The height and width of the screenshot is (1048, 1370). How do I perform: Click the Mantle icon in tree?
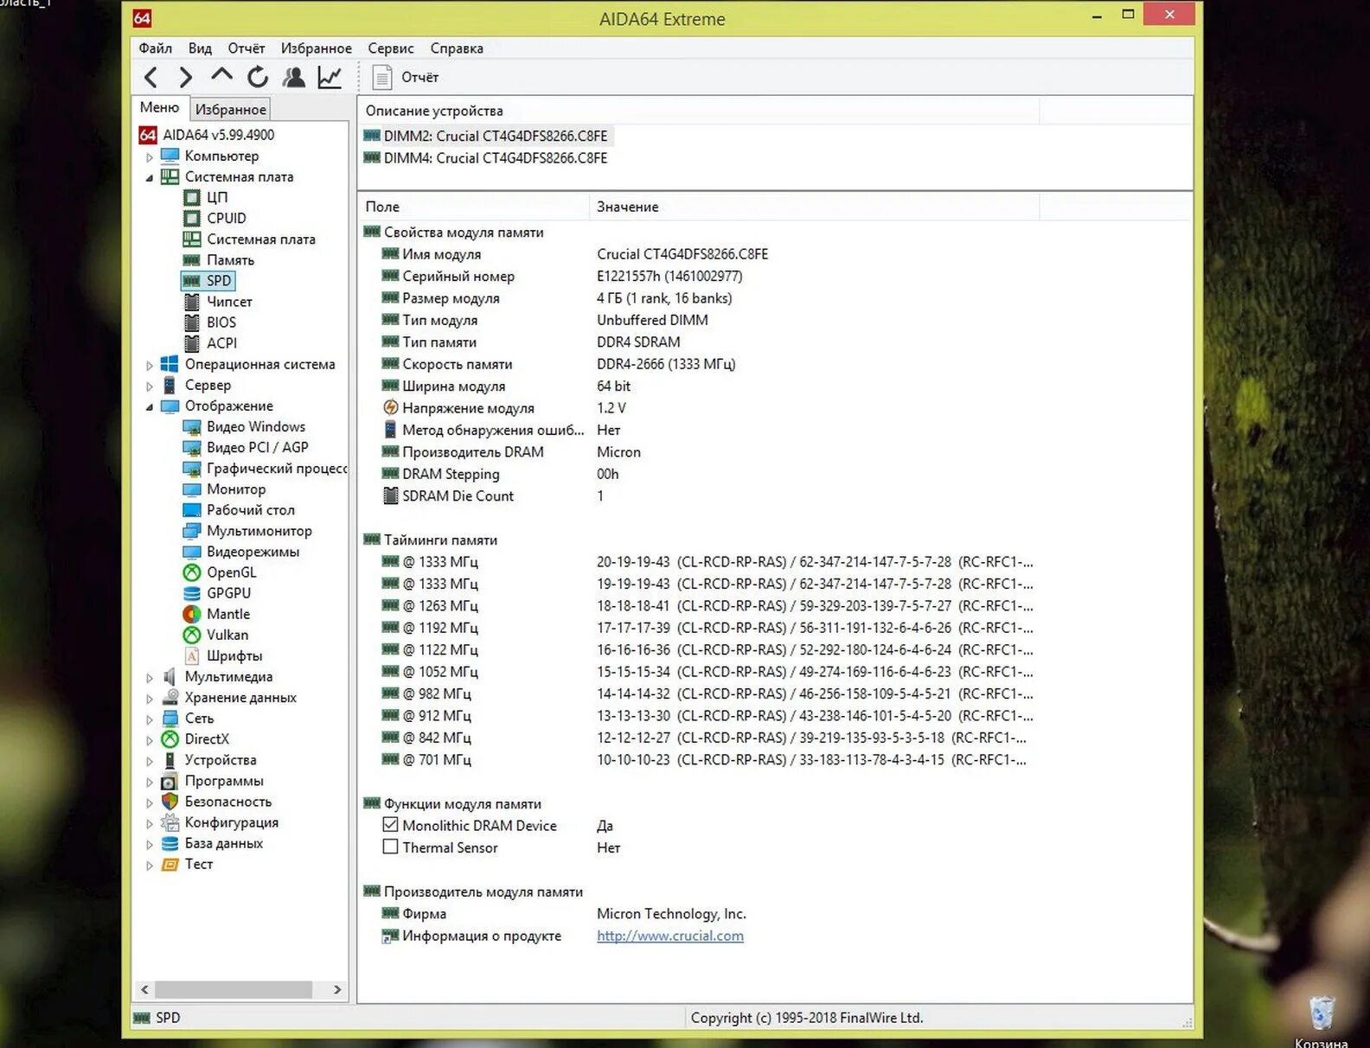click(192, 614)
